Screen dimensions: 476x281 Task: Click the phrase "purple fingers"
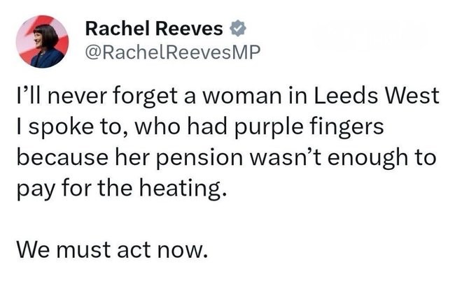click(x=309, y=127)
